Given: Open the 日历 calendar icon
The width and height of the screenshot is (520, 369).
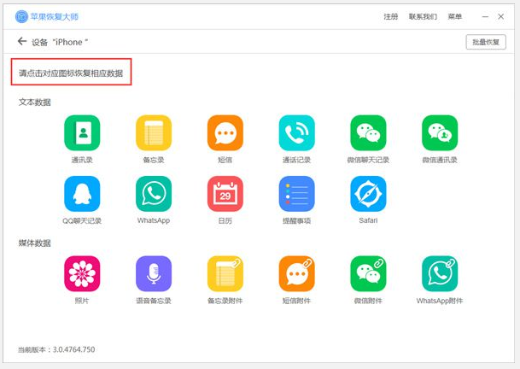Looking at the screenshot, I should pos(225,194).
